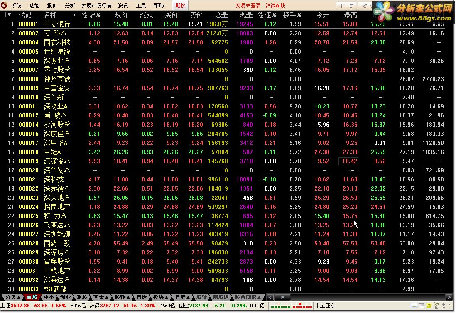456x313 pixels.
Task: Click the 创业 index value 2137.46
Action: click(x=199, y=306)
